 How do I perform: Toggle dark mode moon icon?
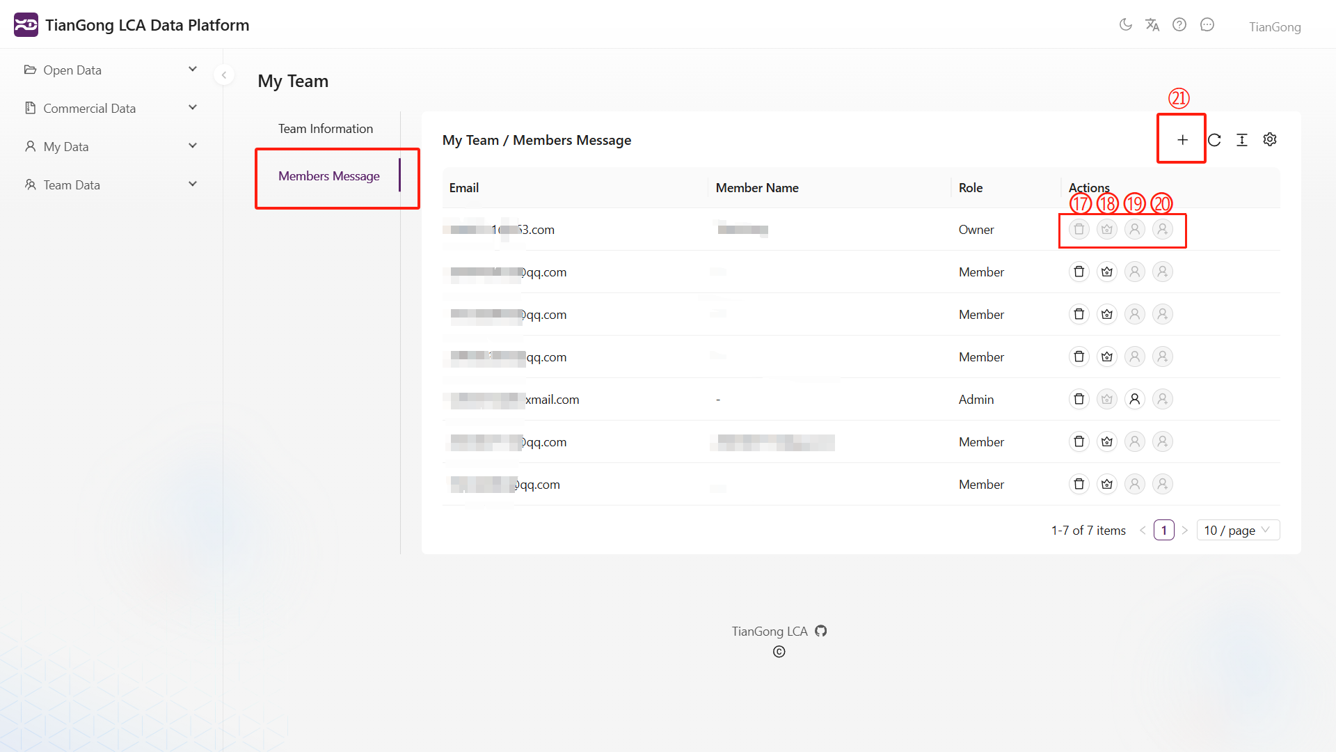click(1125, 25)
